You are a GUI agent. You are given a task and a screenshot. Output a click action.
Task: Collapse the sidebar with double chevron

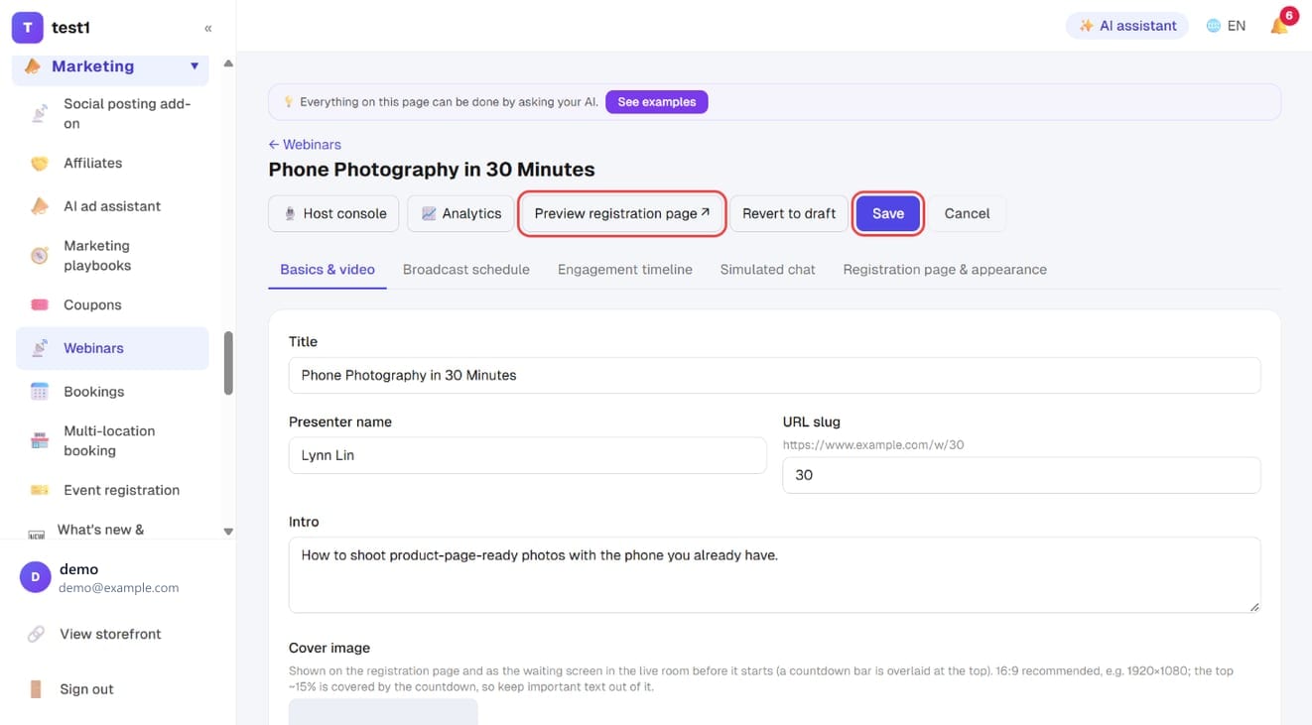[x=207, y=28]
